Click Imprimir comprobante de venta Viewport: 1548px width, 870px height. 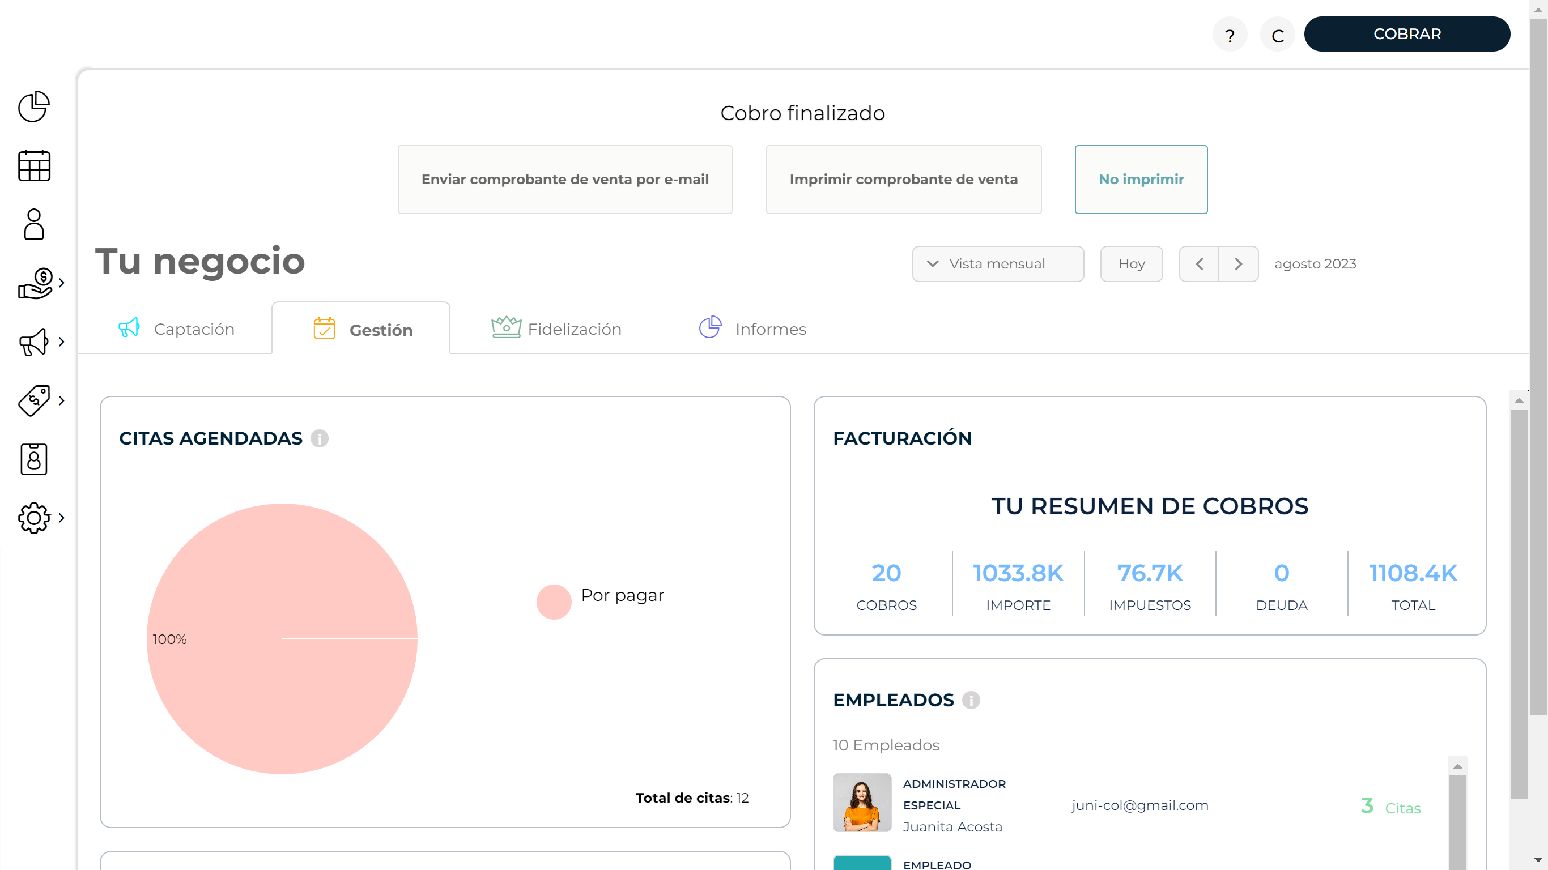click(x=903, y=179)
